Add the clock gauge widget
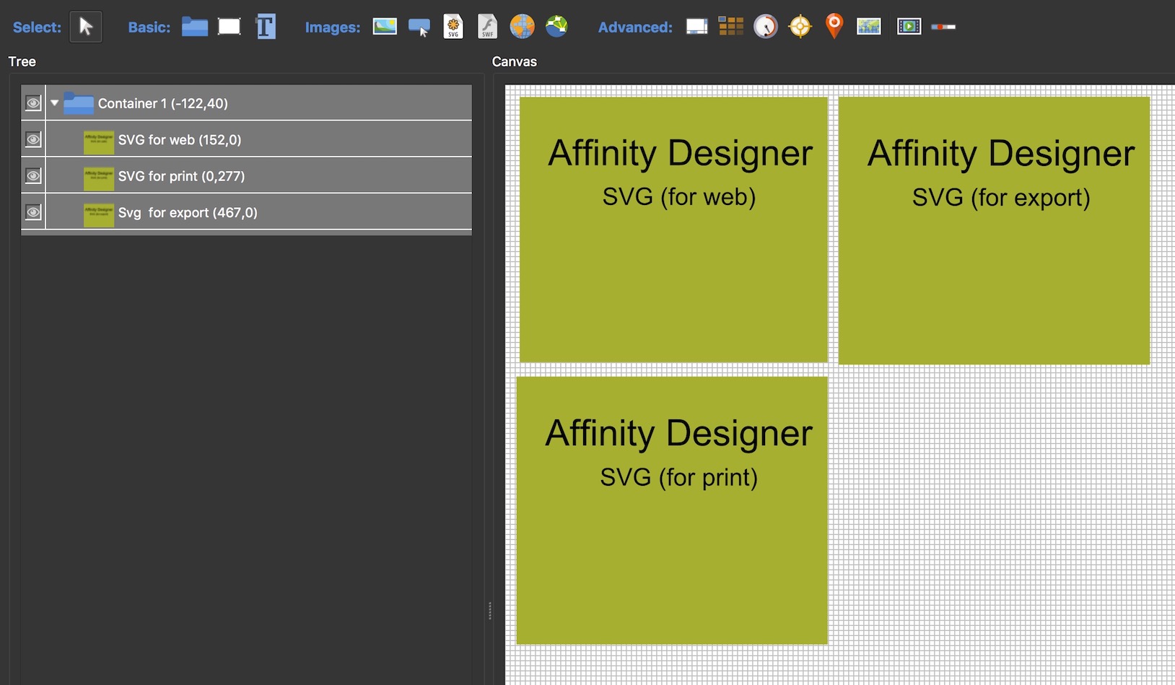 tap(766, 27)
